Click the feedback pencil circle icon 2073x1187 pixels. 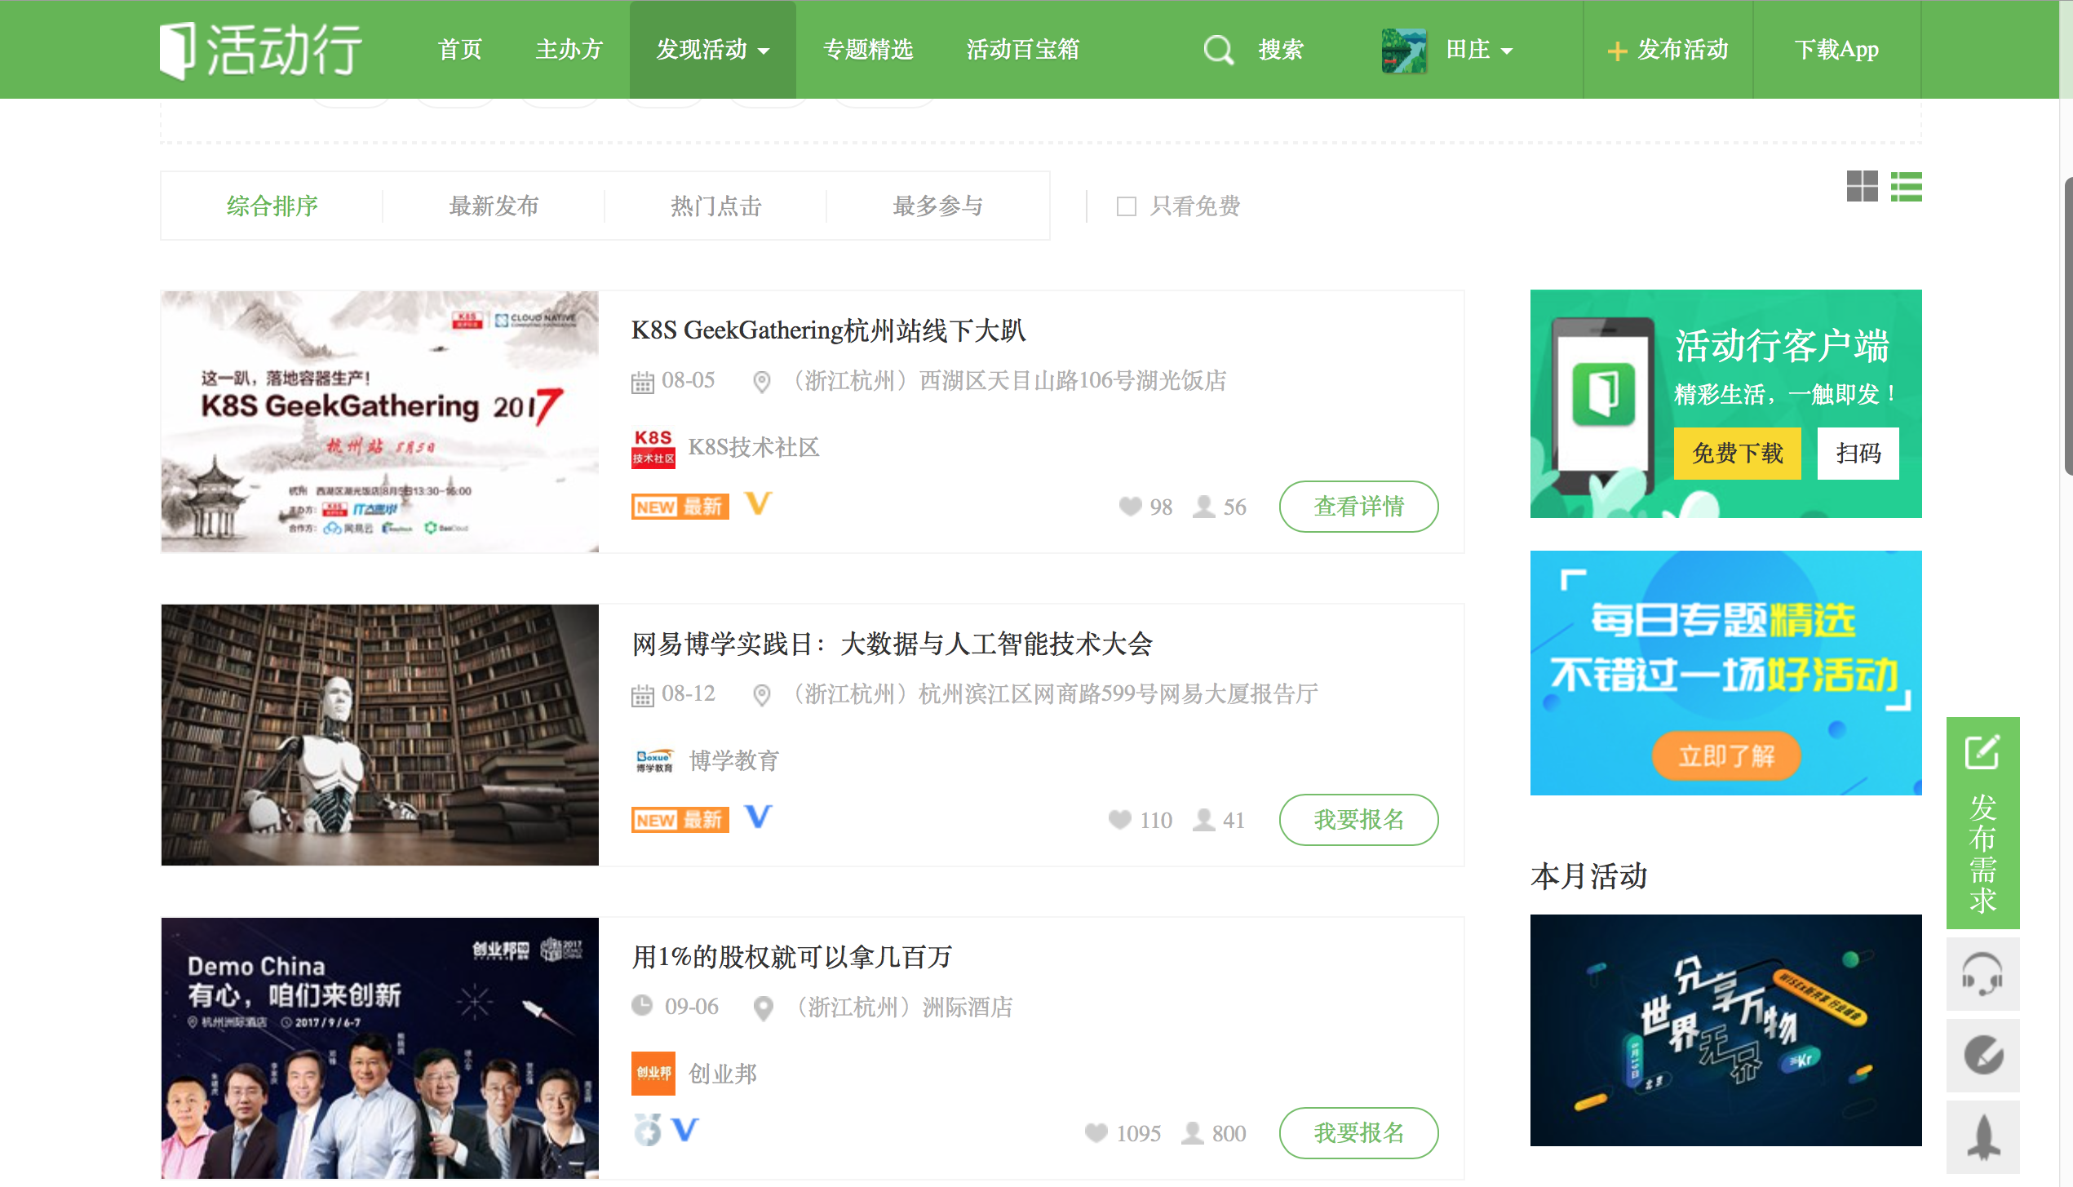1982,1056
